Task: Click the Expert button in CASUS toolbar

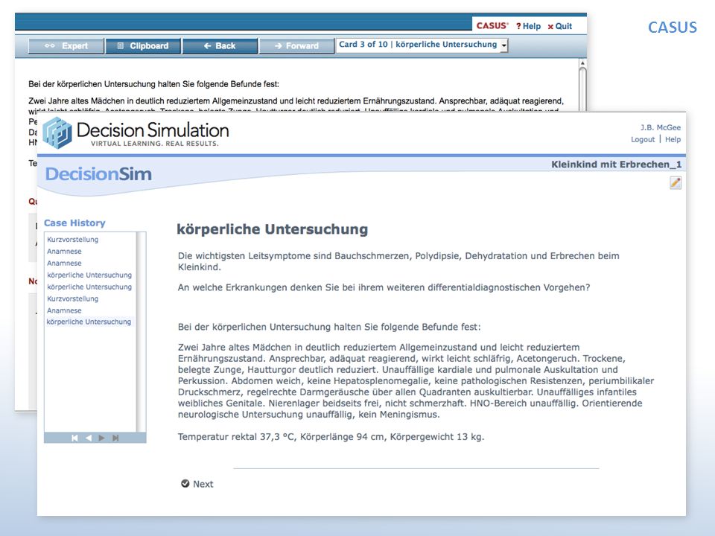Action: pos(66,46)
